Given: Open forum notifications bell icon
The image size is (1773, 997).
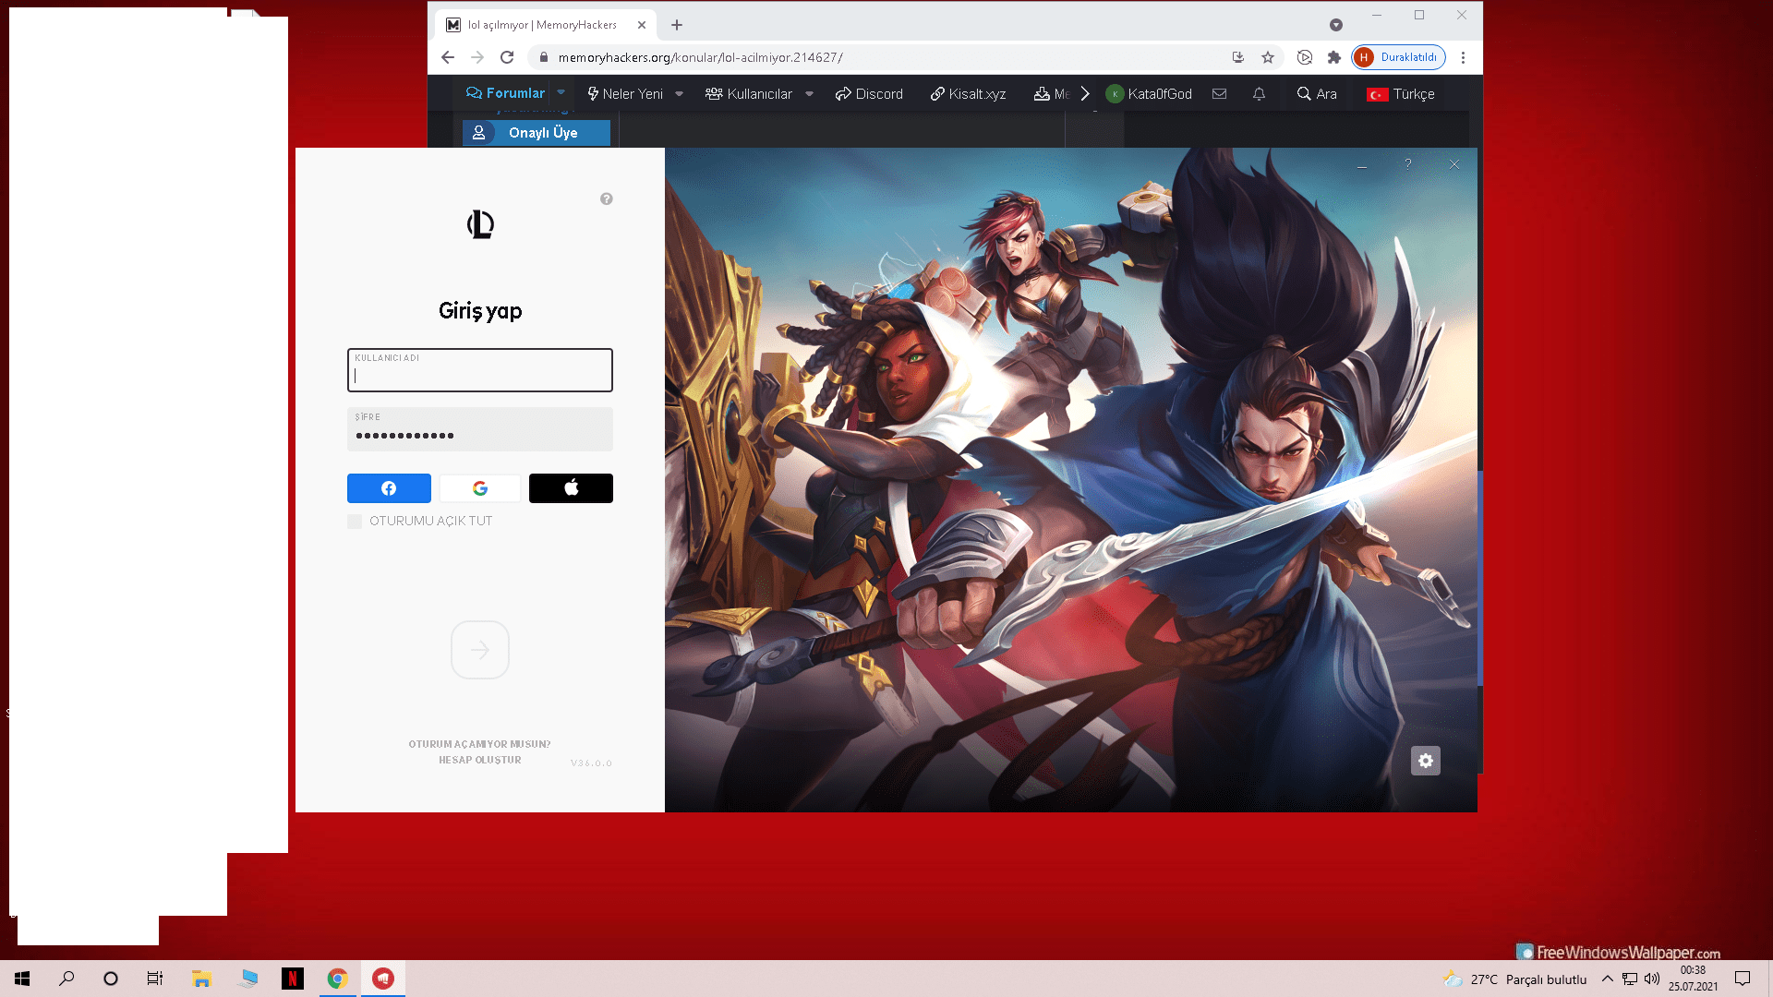Looking at the screenshot, I should click(1259, 93).
